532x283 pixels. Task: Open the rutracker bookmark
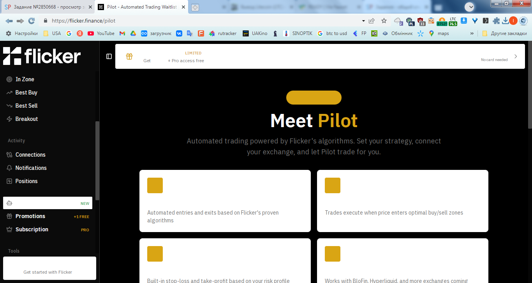point(223,33)
